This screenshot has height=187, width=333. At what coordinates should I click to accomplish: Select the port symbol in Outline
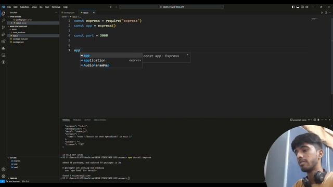(33, 167)
